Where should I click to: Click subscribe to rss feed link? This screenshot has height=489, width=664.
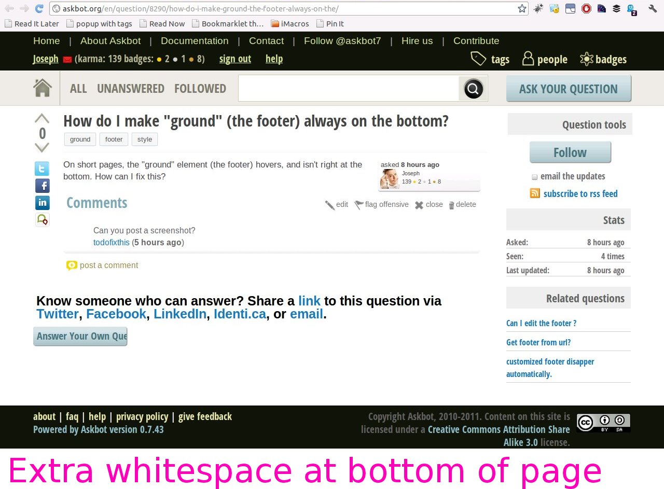(580, 194)
